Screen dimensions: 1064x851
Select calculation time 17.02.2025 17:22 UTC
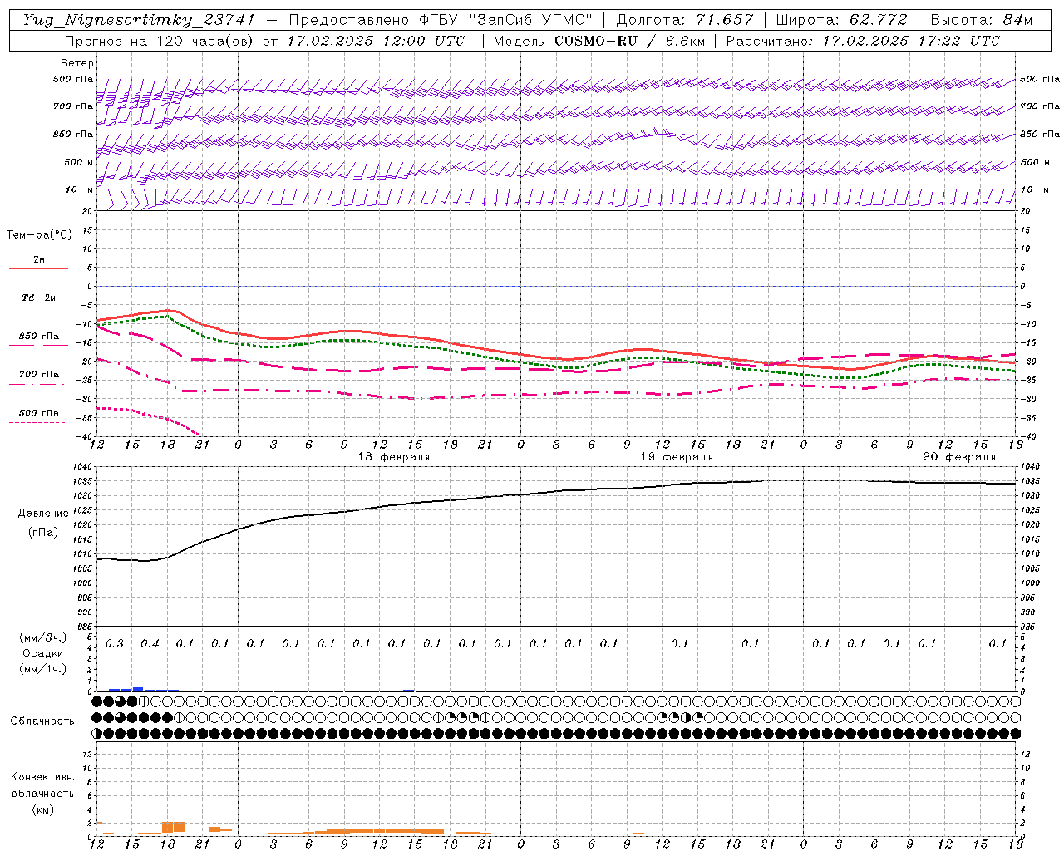(911, 41)
